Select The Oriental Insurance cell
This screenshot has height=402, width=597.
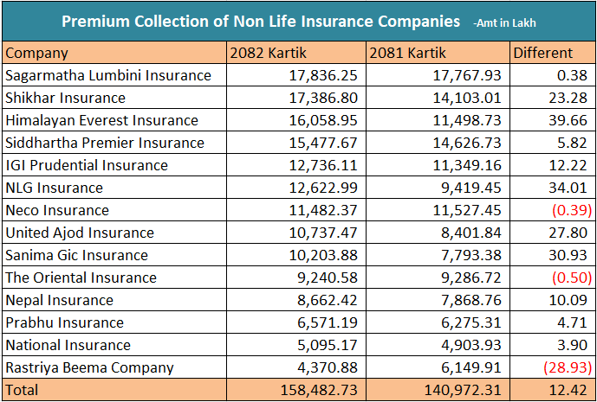click(x=81, y=278)
